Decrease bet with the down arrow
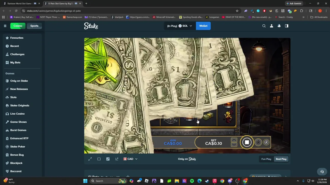330x185 pixels. click(234, 144)
